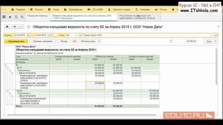223x125 pixels.
Task: Open the Зарплата и кадры section
Action: click(x=119, y=9)
